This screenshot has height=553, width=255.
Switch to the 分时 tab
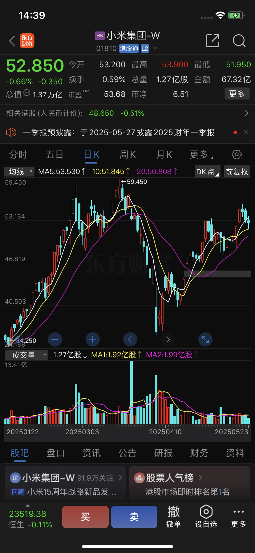tap(18, 155)
